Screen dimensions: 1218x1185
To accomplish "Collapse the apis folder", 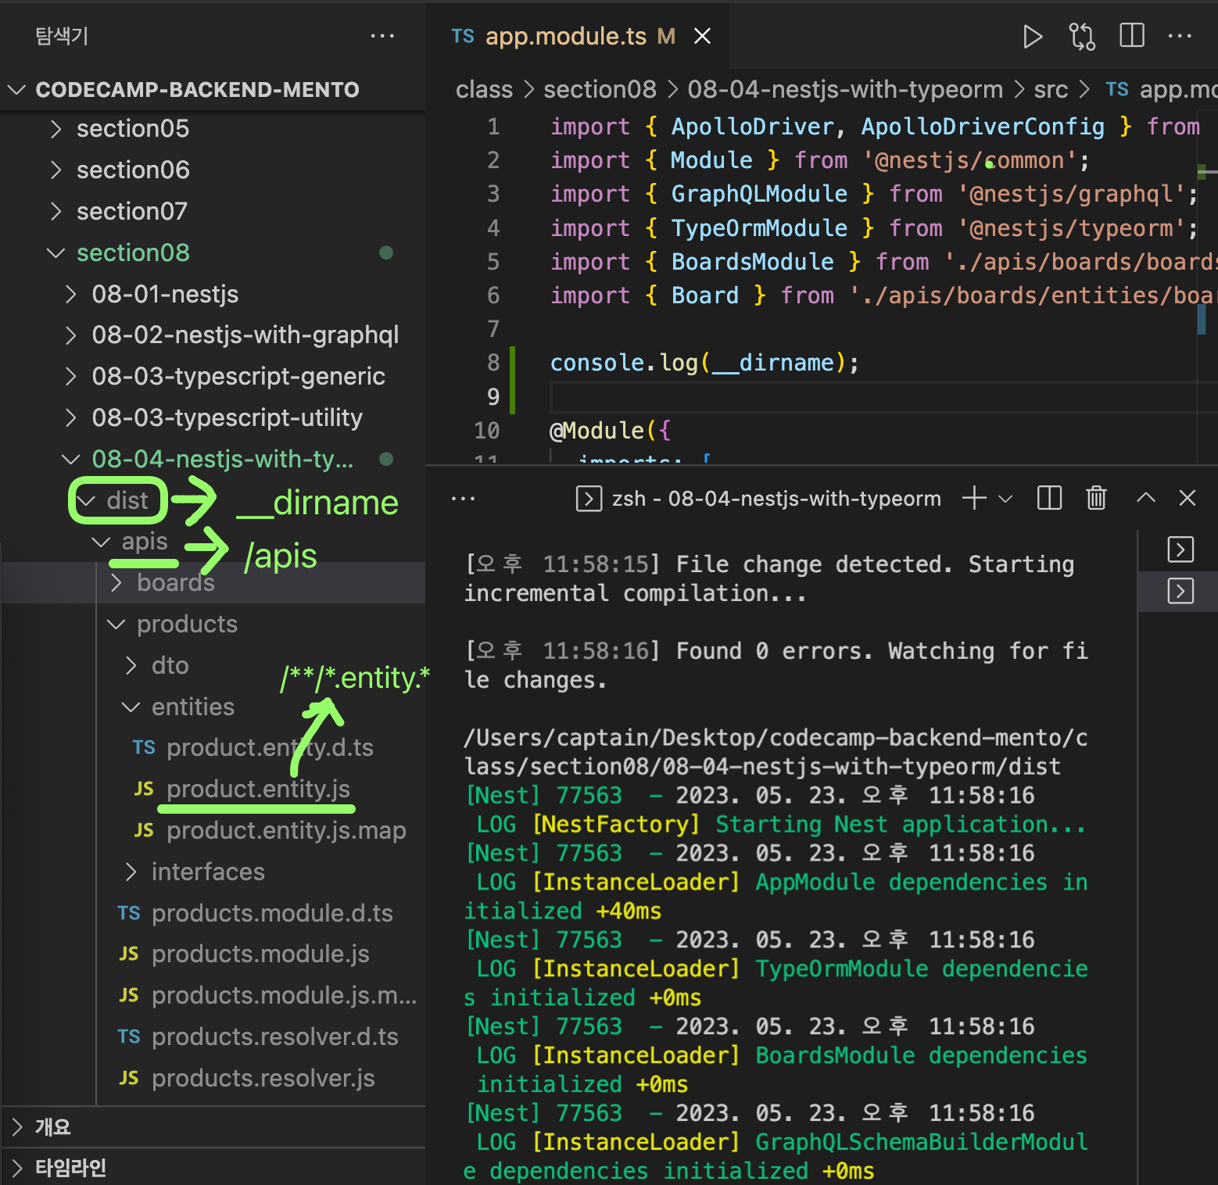I will pos(213,542).
